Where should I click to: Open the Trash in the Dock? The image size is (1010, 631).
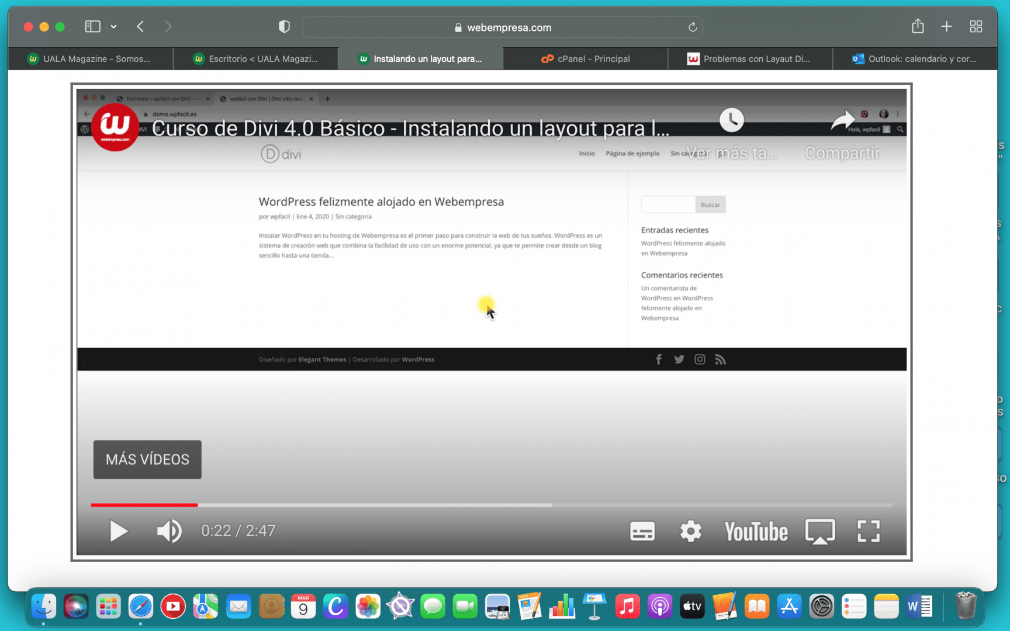coord(966,605)
